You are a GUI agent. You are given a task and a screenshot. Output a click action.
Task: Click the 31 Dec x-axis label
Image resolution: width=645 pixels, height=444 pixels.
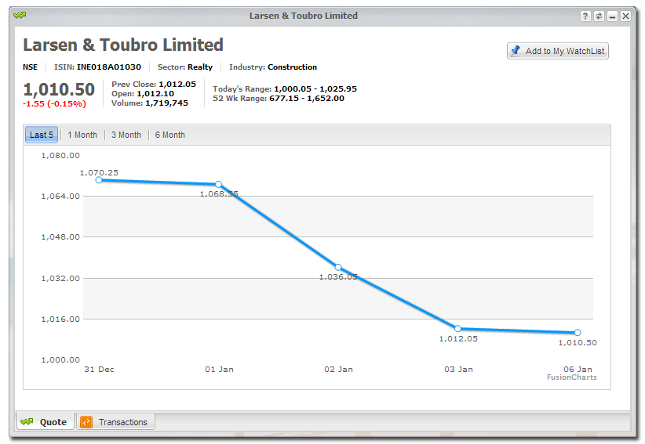pos(99,370)
